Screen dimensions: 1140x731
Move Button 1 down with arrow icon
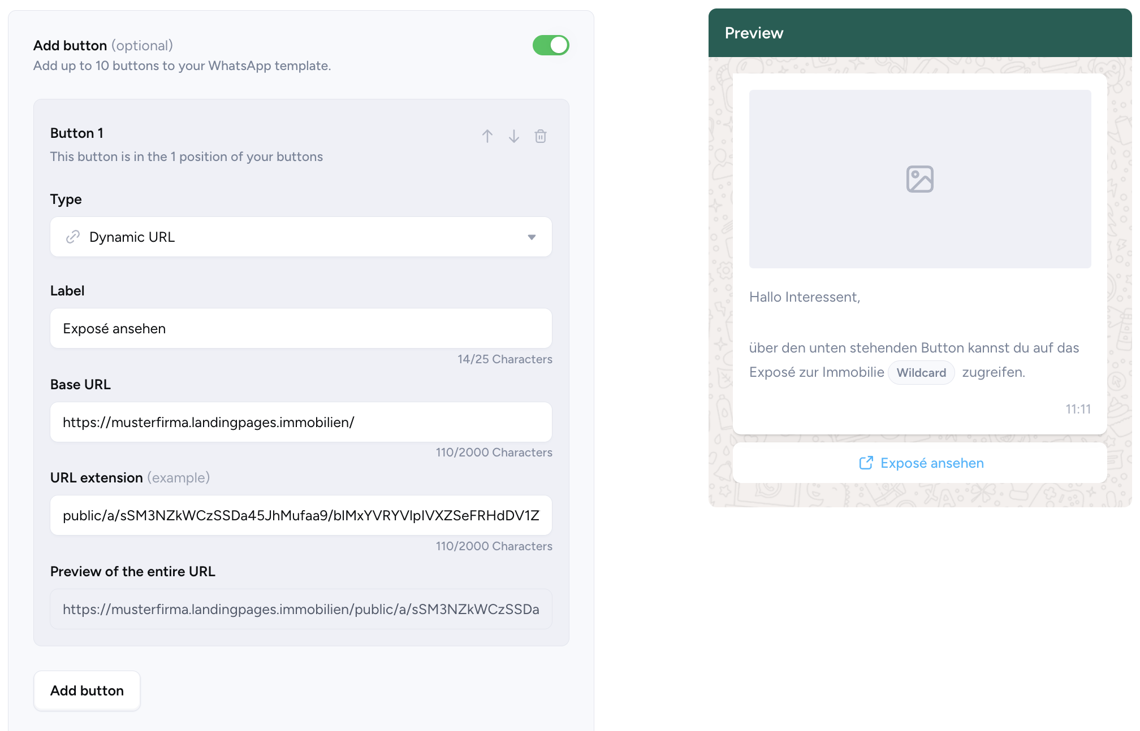point(514,136)
